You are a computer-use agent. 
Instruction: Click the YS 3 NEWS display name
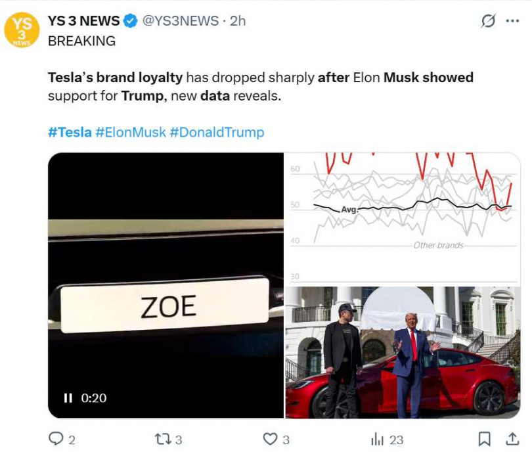[x=84, y=21]
